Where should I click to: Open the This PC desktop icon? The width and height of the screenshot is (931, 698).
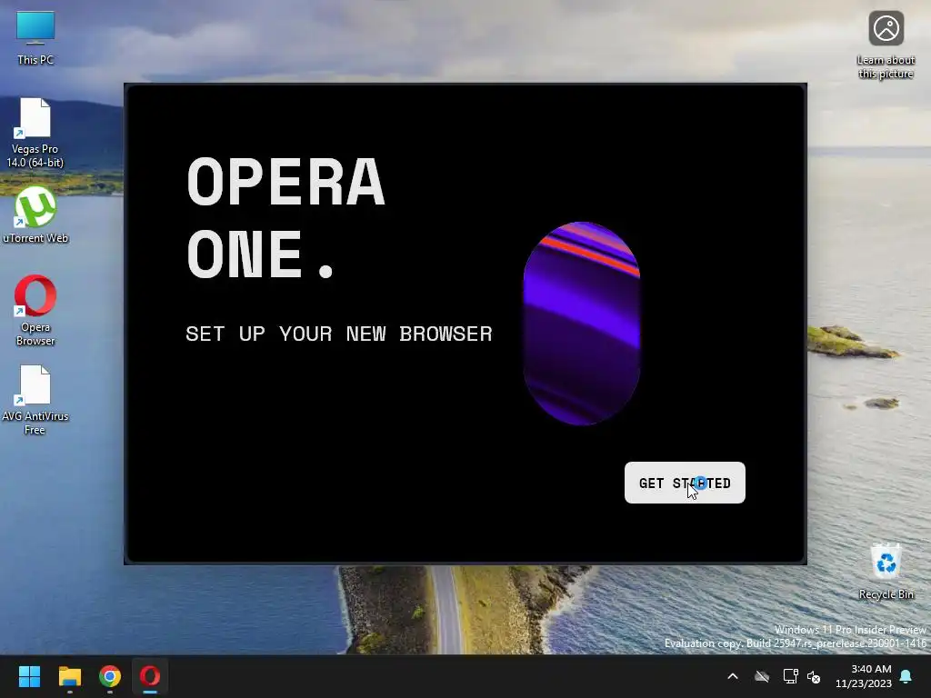click(x=35, y=38)
